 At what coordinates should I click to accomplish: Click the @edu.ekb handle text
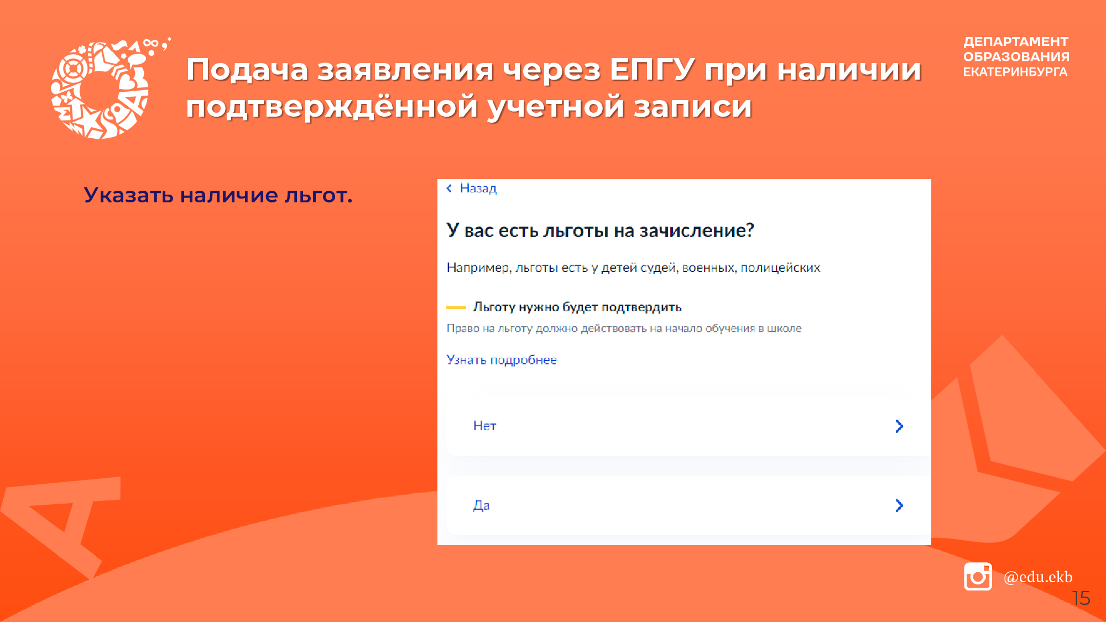click(1037, 577)
